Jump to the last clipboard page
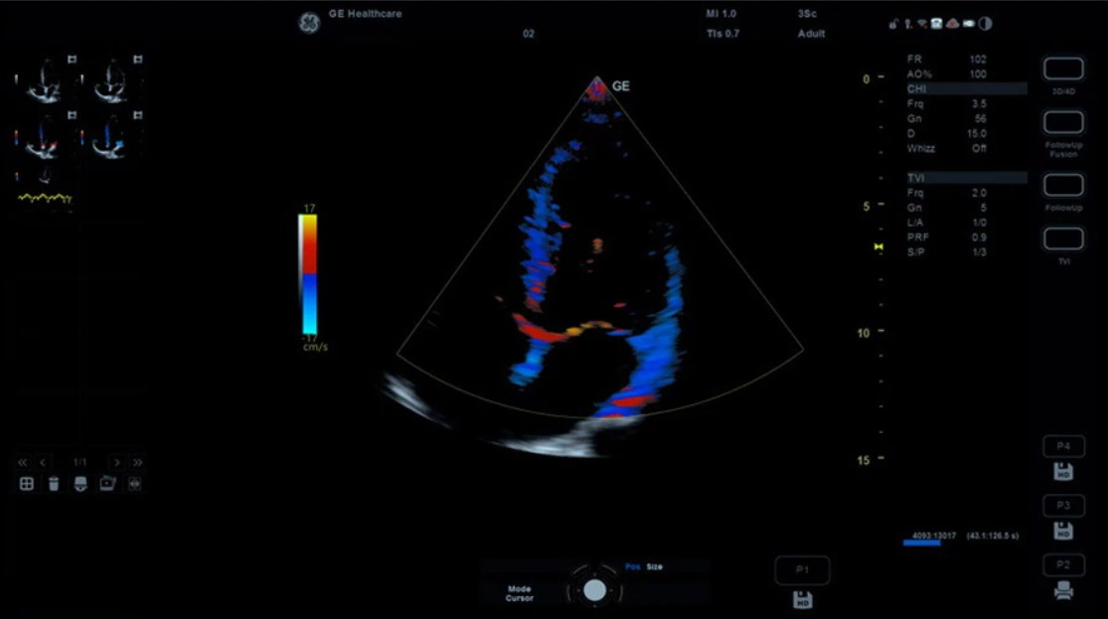This screenshot has width=1108, height=619. point(137,462)
